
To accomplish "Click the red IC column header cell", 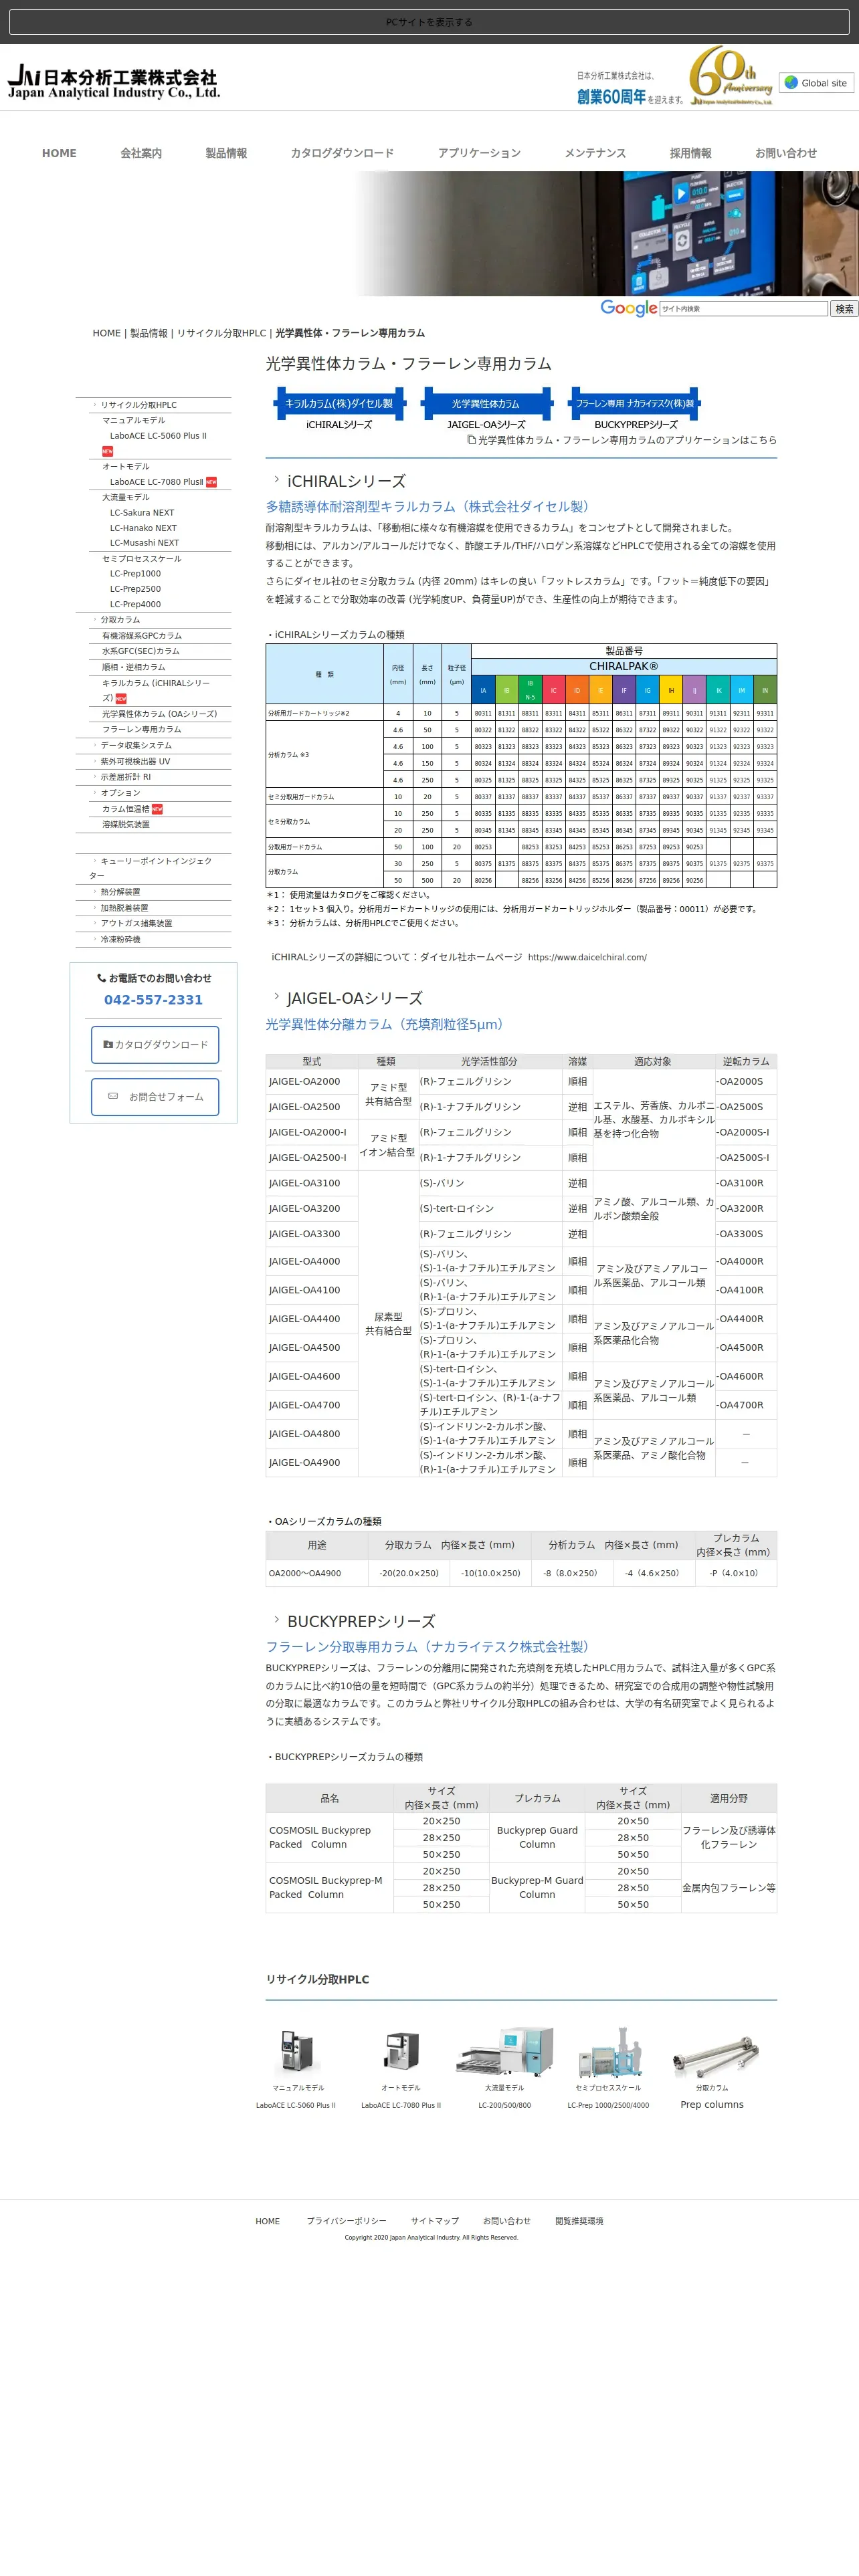I will click(x=553, y=690).
